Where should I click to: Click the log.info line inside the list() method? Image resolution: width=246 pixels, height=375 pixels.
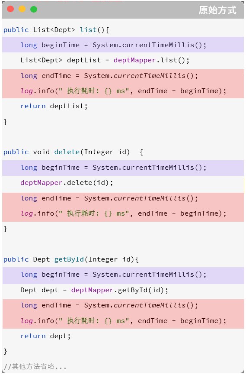123,91
